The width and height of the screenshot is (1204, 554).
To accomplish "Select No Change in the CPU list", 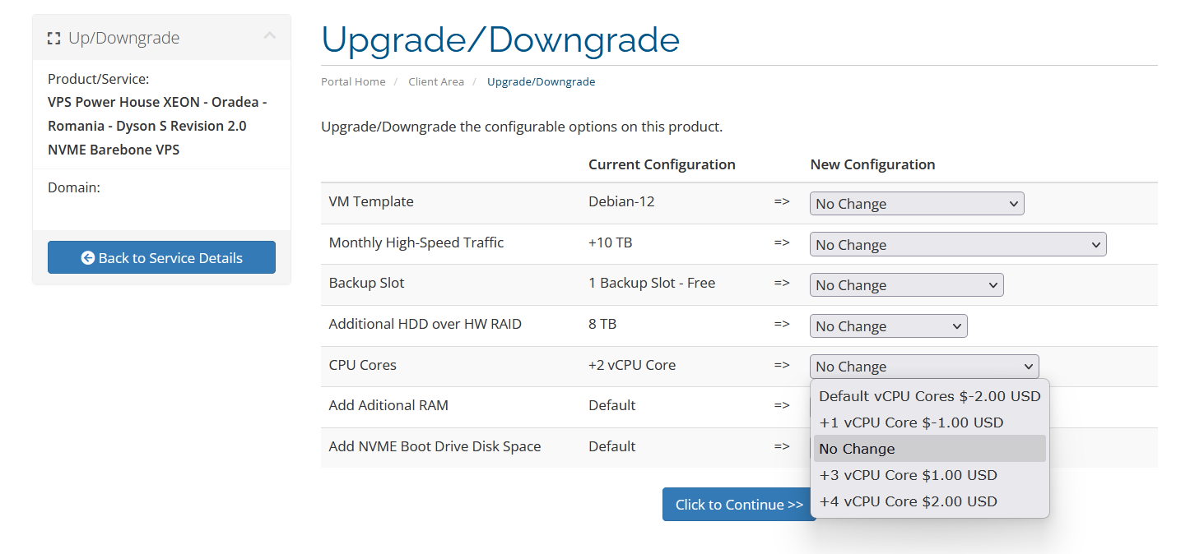I will (857, 449).
